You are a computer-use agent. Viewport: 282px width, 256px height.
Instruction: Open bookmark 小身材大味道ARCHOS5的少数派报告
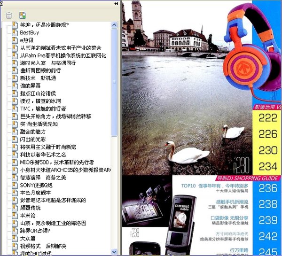pyautogui.click(x=65, y=170)
